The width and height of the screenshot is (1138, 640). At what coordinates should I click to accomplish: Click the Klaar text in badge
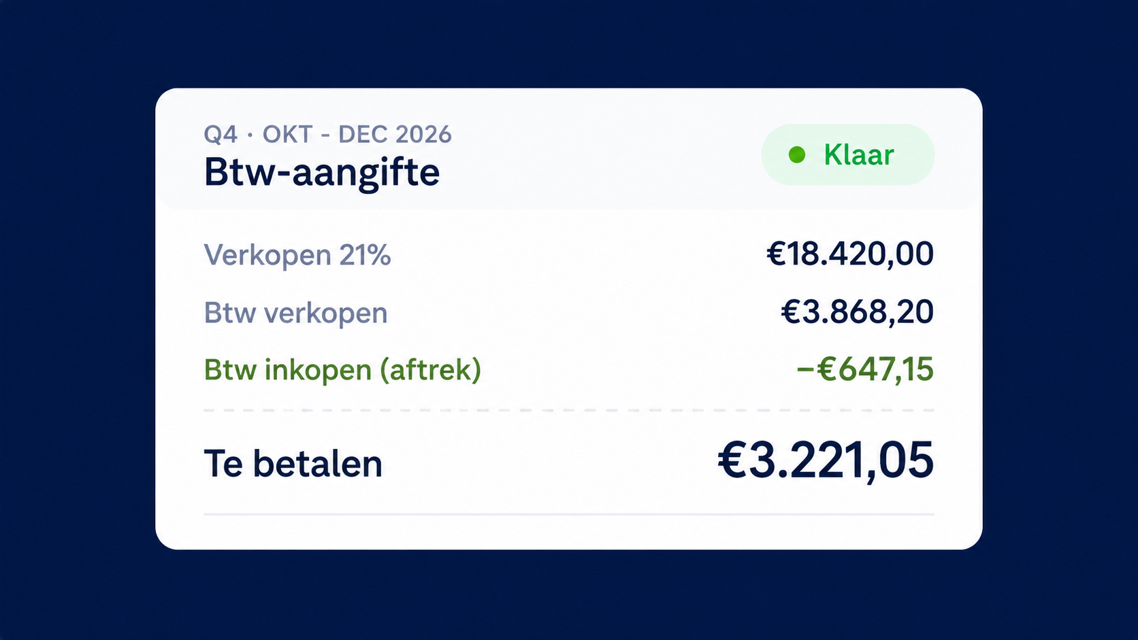pyautogui.click(x=858, y=154)
